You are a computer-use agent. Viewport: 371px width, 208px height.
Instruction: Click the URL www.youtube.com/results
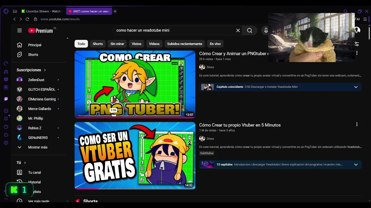click(60, 19)
